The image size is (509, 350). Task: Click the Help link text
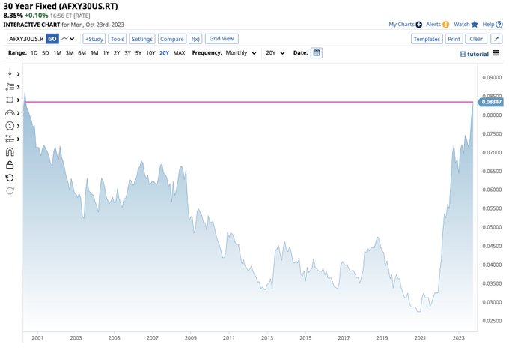coord(488,25)
